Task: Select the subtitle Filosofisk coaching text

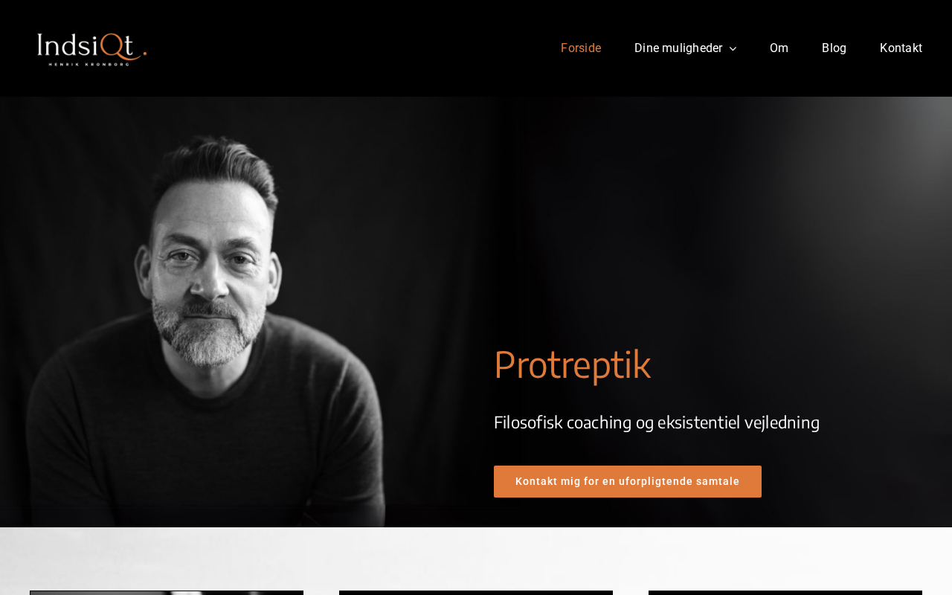Action: pyautogui.click(x=657, y=422)
